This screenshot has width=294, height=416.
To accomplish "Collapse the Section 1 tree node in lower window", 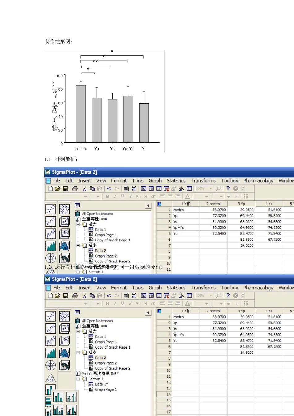I will point(78,379).
